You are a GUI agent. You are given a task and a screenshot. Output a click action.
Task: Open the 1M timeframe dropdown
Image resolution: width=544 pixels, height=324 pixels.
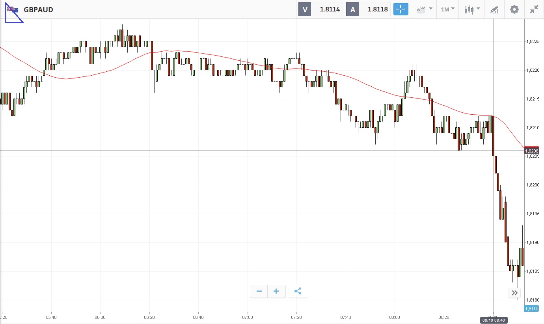[x=447, y=9]
